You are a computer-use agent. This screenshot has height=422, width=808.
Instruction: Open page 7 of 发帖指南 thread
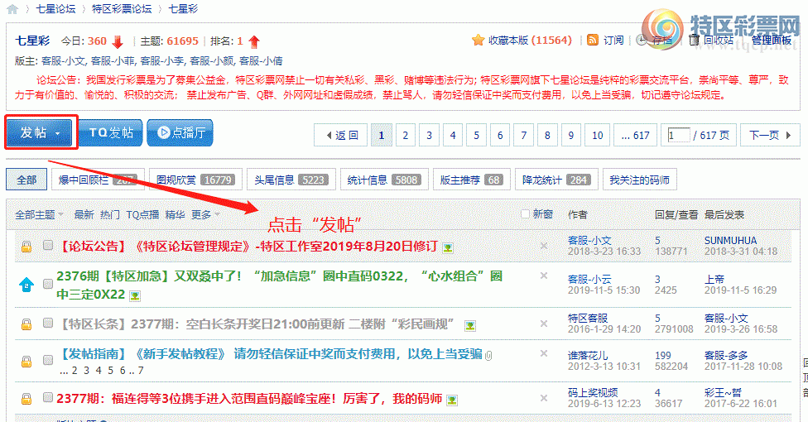pyautogui.click(x=141, y=370)
